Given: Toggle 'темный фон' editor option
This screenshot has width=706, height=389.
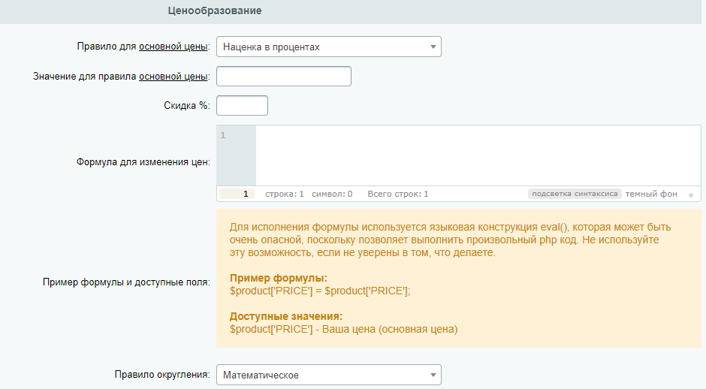Looking at the screenshot, I should click(x=651, y=194).
